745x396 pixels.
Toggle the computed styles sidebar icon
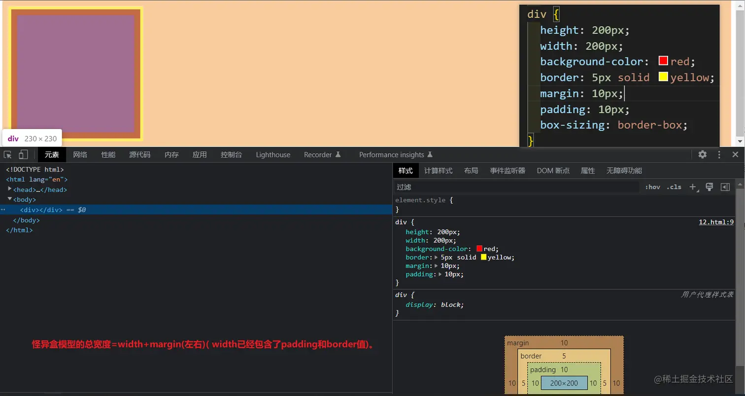pyautogui.click(x=725, y=187)
